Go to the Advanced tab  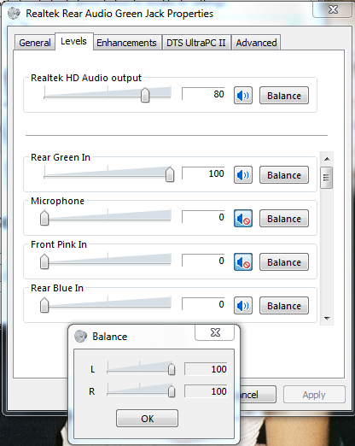pyautogui.click(x=256, y=43)
